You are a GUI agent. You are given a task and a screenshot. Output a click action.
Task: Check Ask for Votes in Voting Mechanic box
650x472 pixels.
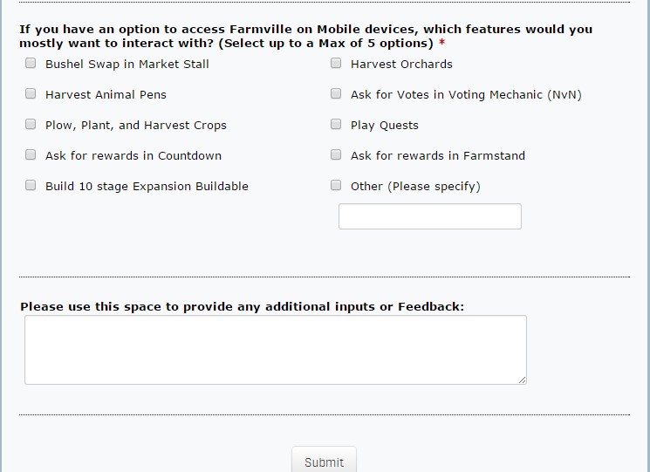pos(336,94)
